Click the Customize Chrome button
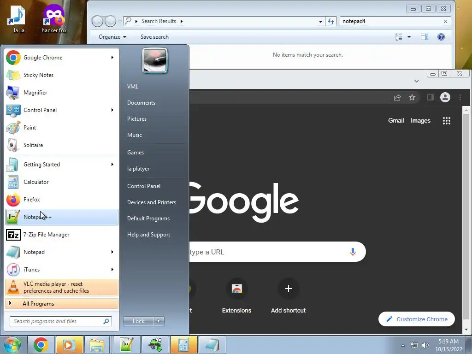472x354 pixels. coord(417,319)
